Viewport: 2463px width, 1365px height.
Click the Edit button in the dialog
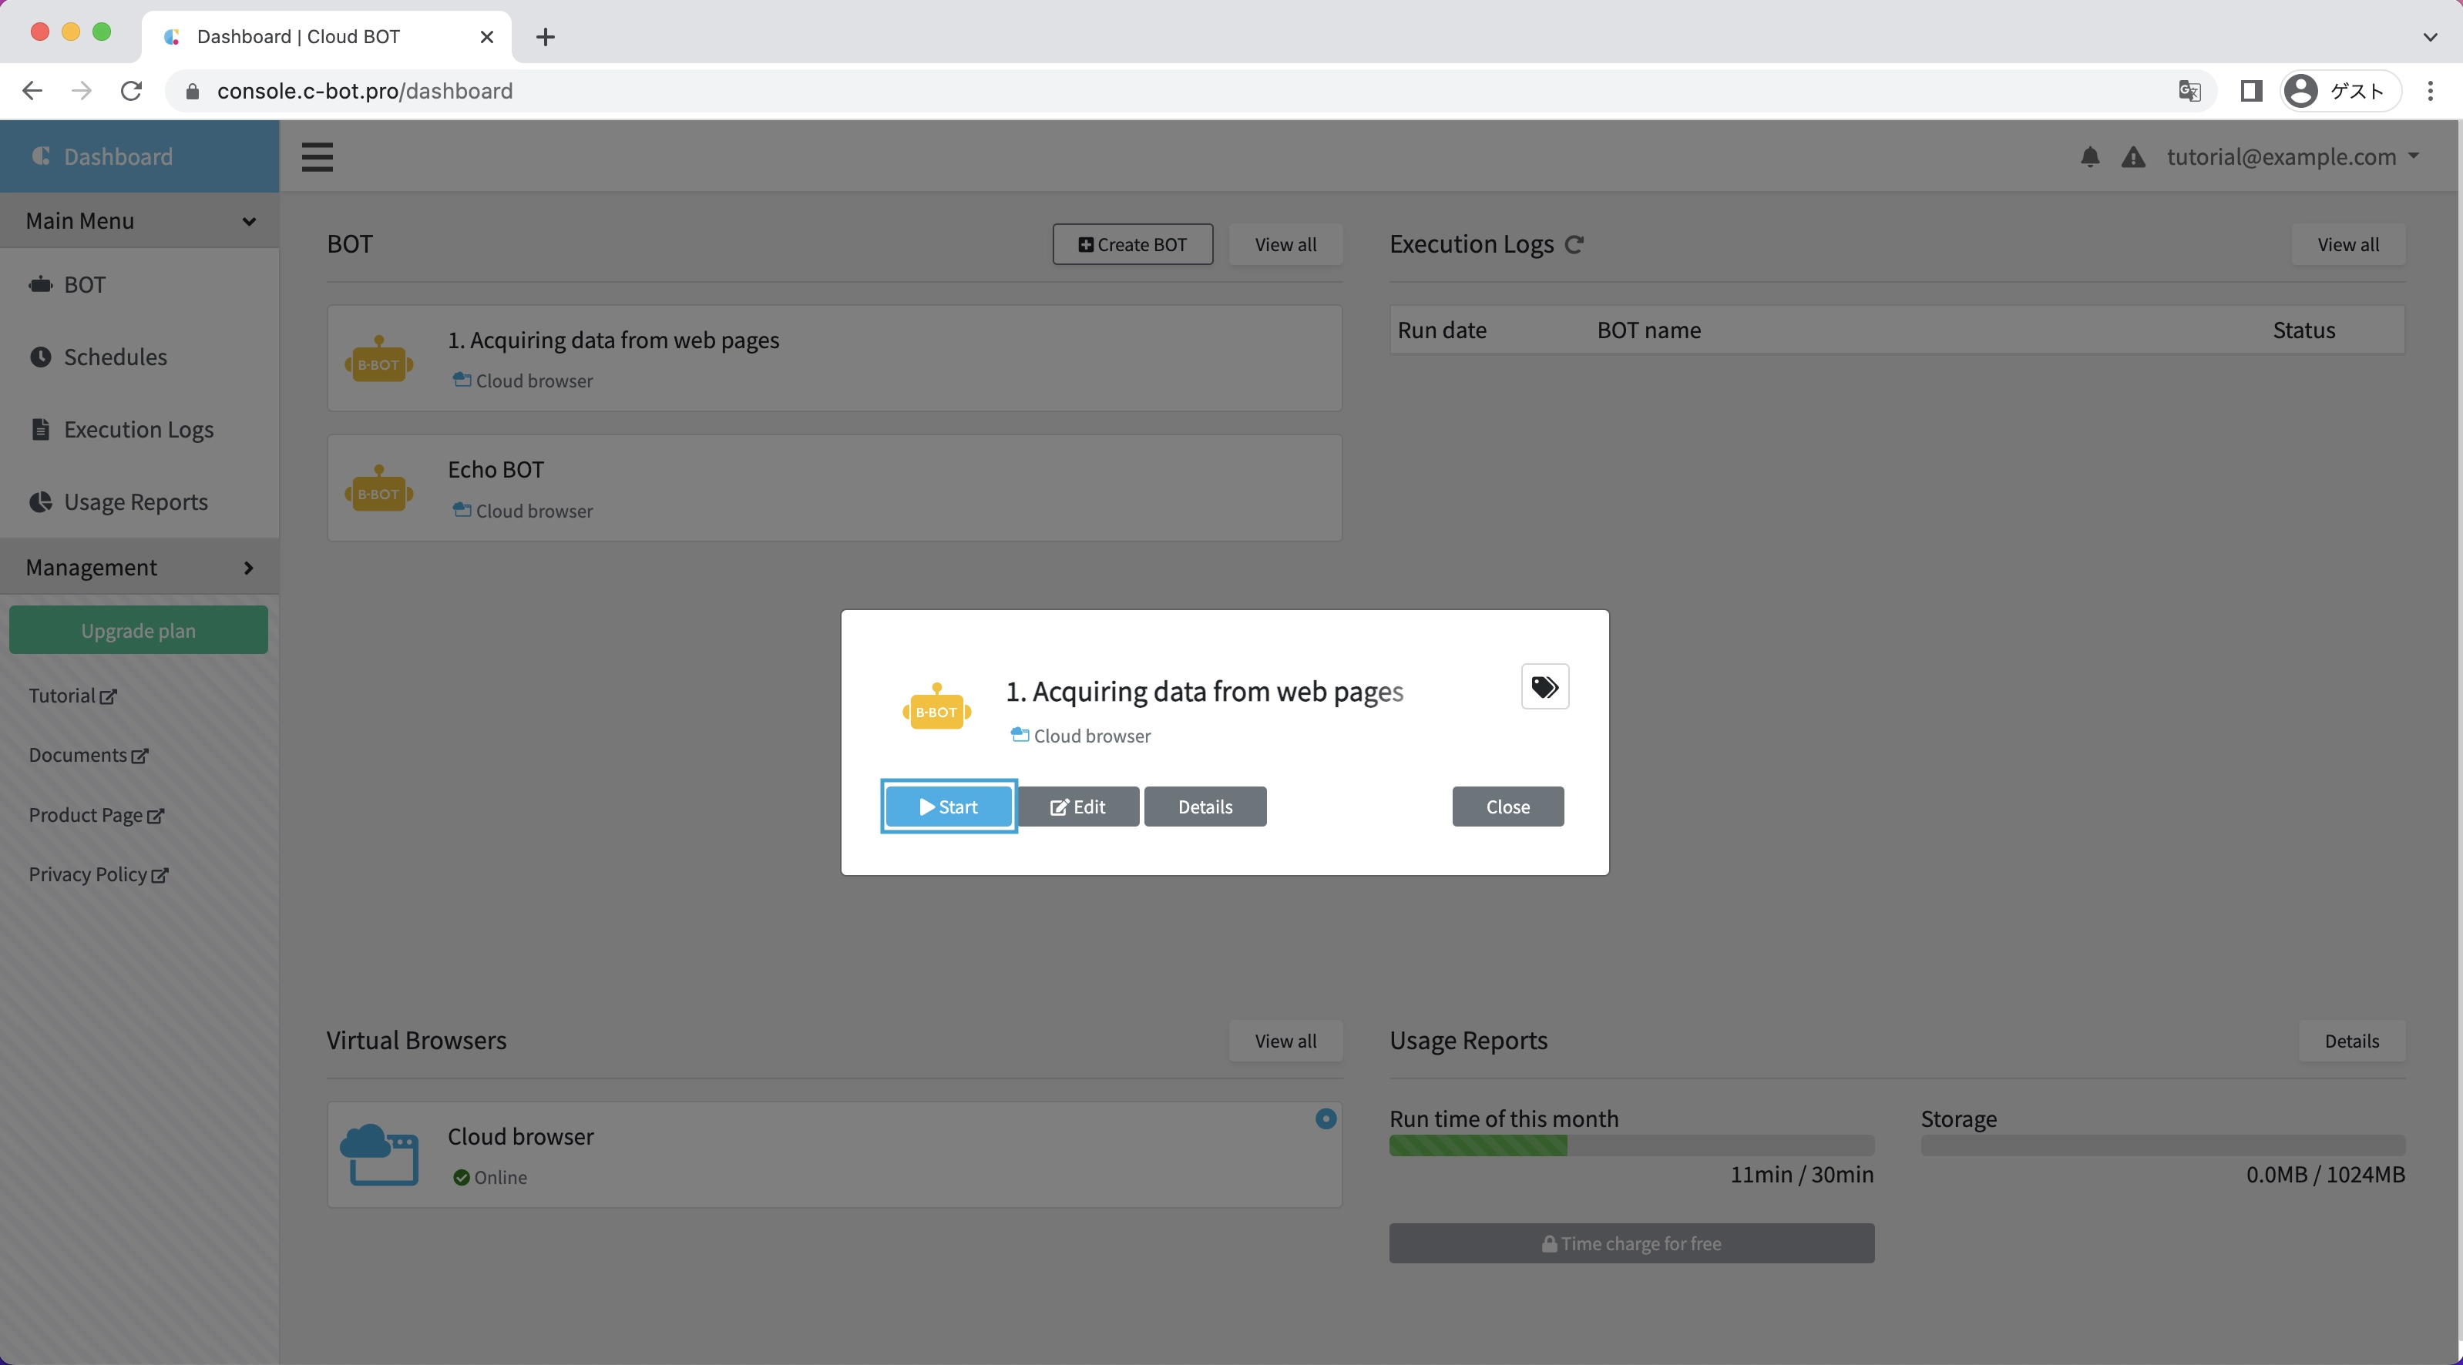[1077, 807]
